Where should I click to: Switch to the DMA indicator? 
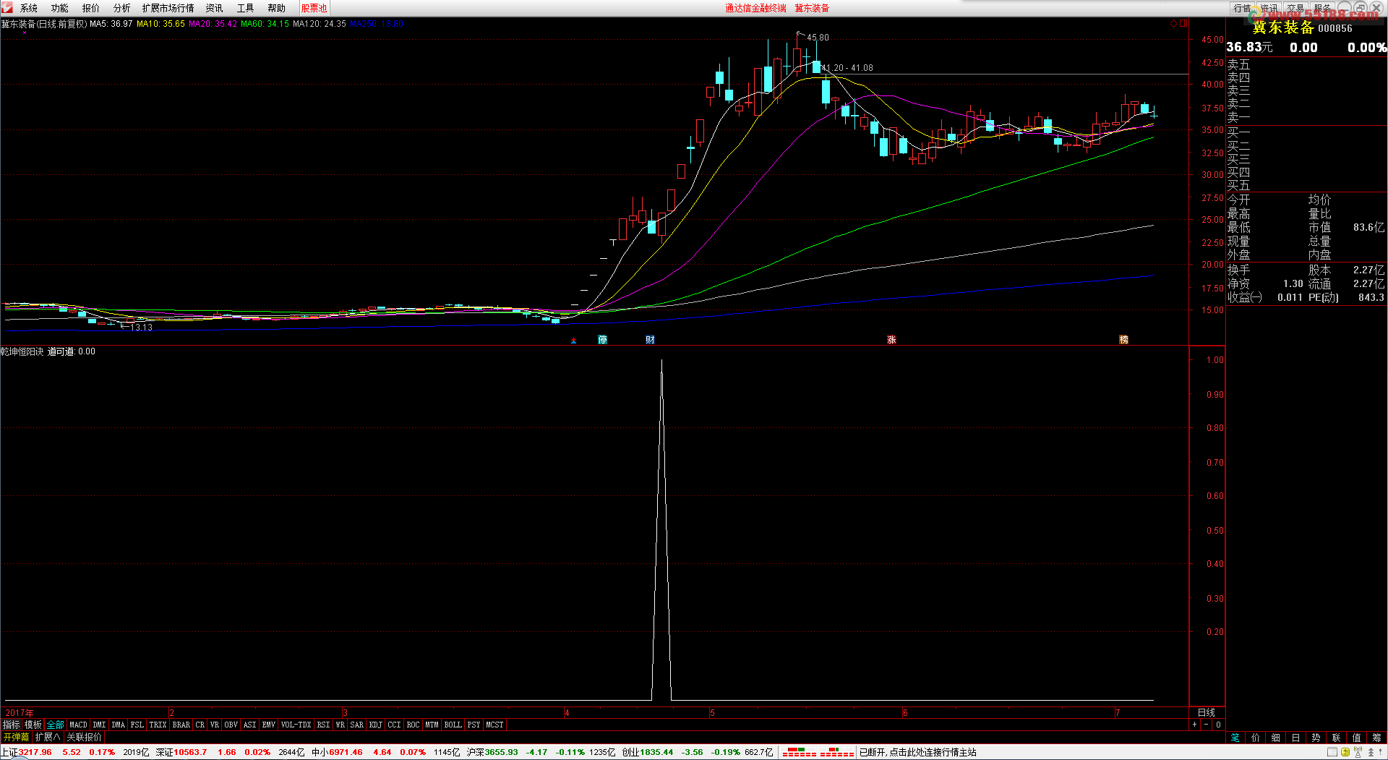[118, 725]
